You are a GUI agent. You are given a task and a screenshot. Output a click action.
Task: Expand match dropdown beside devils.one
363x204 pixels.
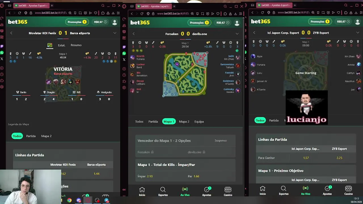tap(237, 34)
